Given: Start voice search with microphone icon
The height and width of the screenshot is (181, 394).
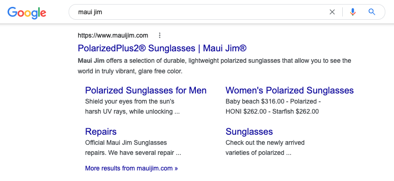Looking at the screenshot, I should click(353, 12).
